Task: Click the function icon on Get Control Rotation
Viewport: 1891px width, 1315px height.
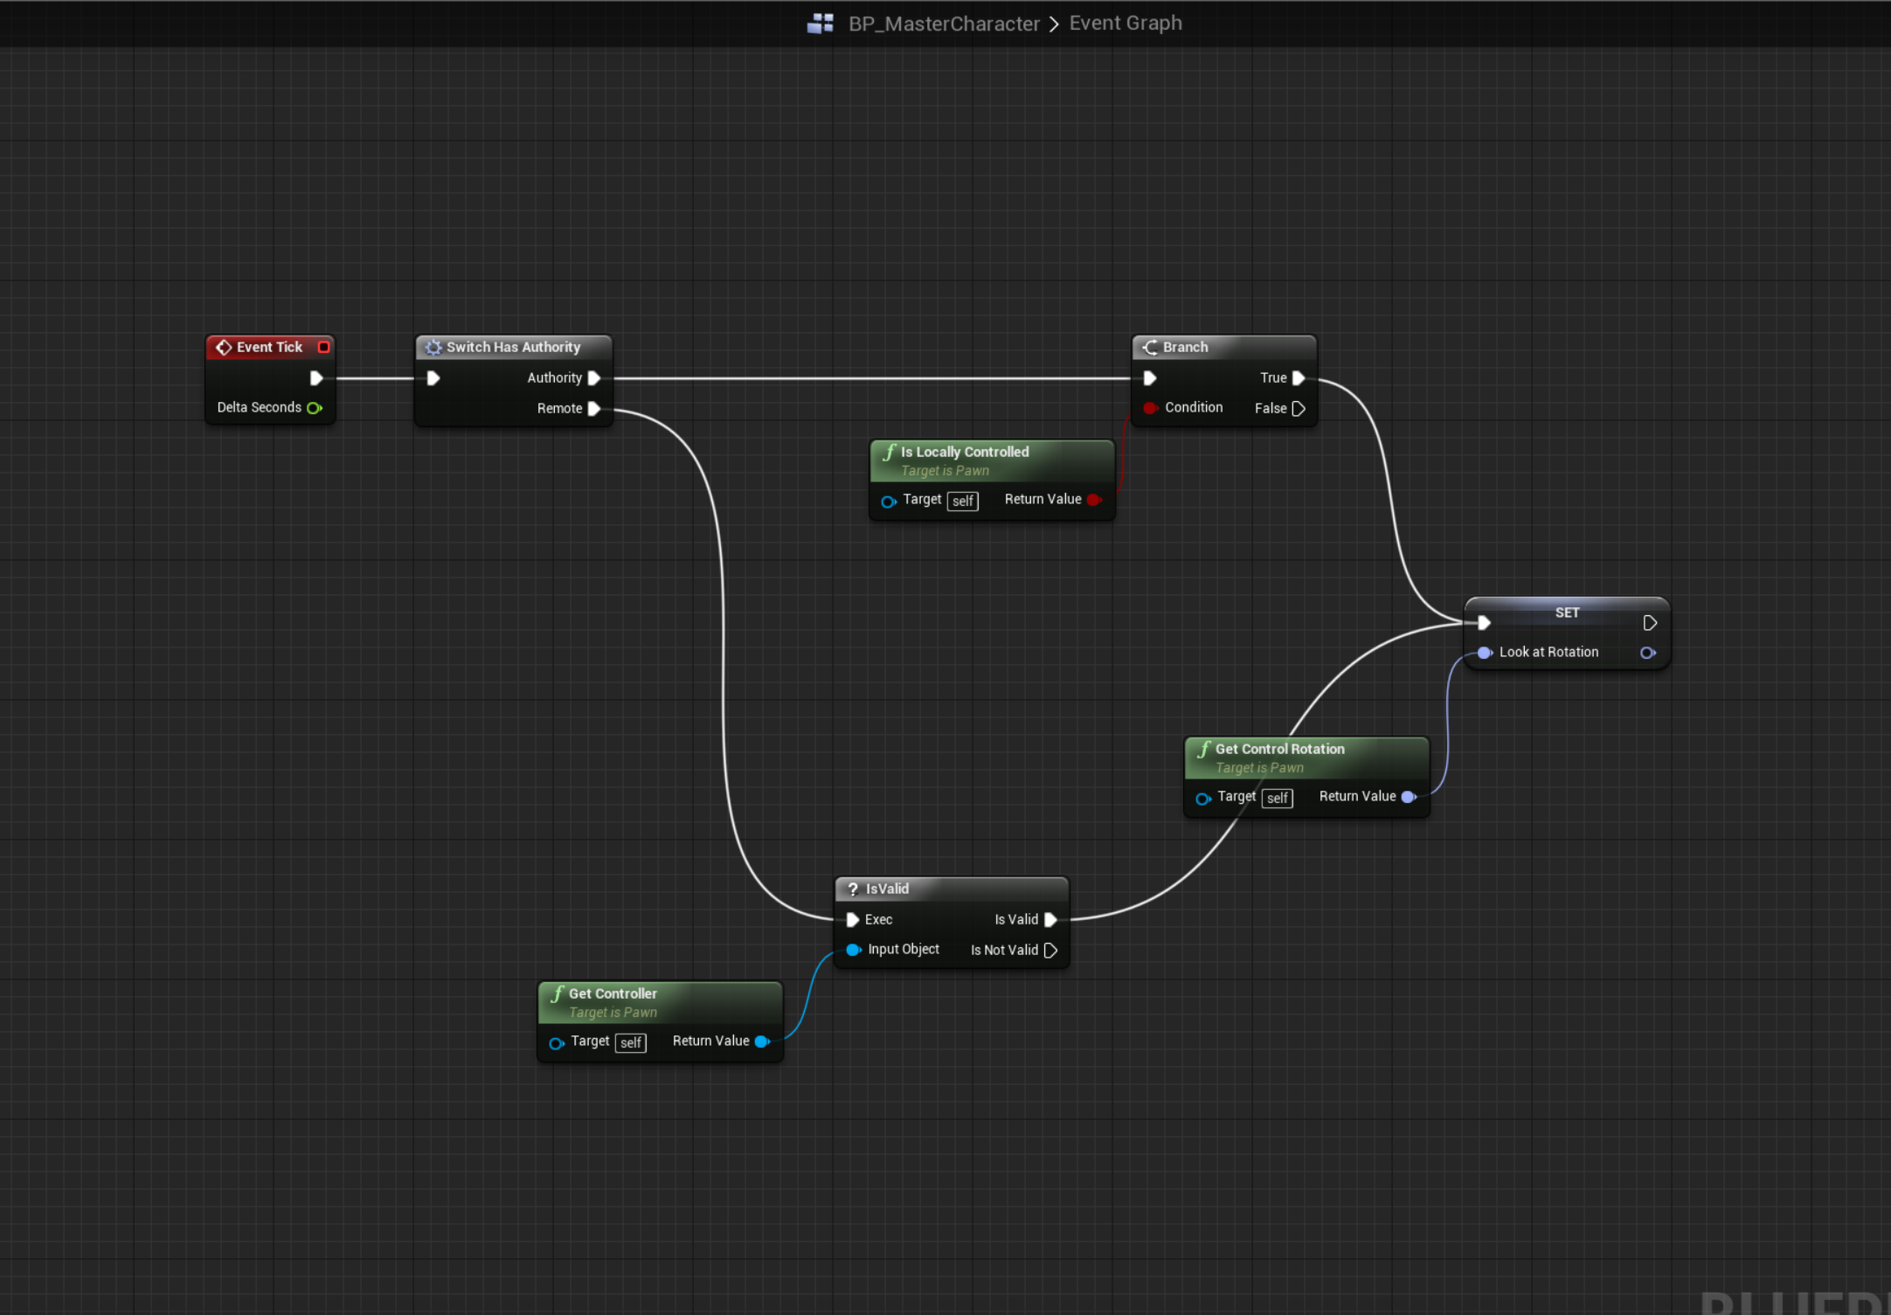Action: [1204, 749]
